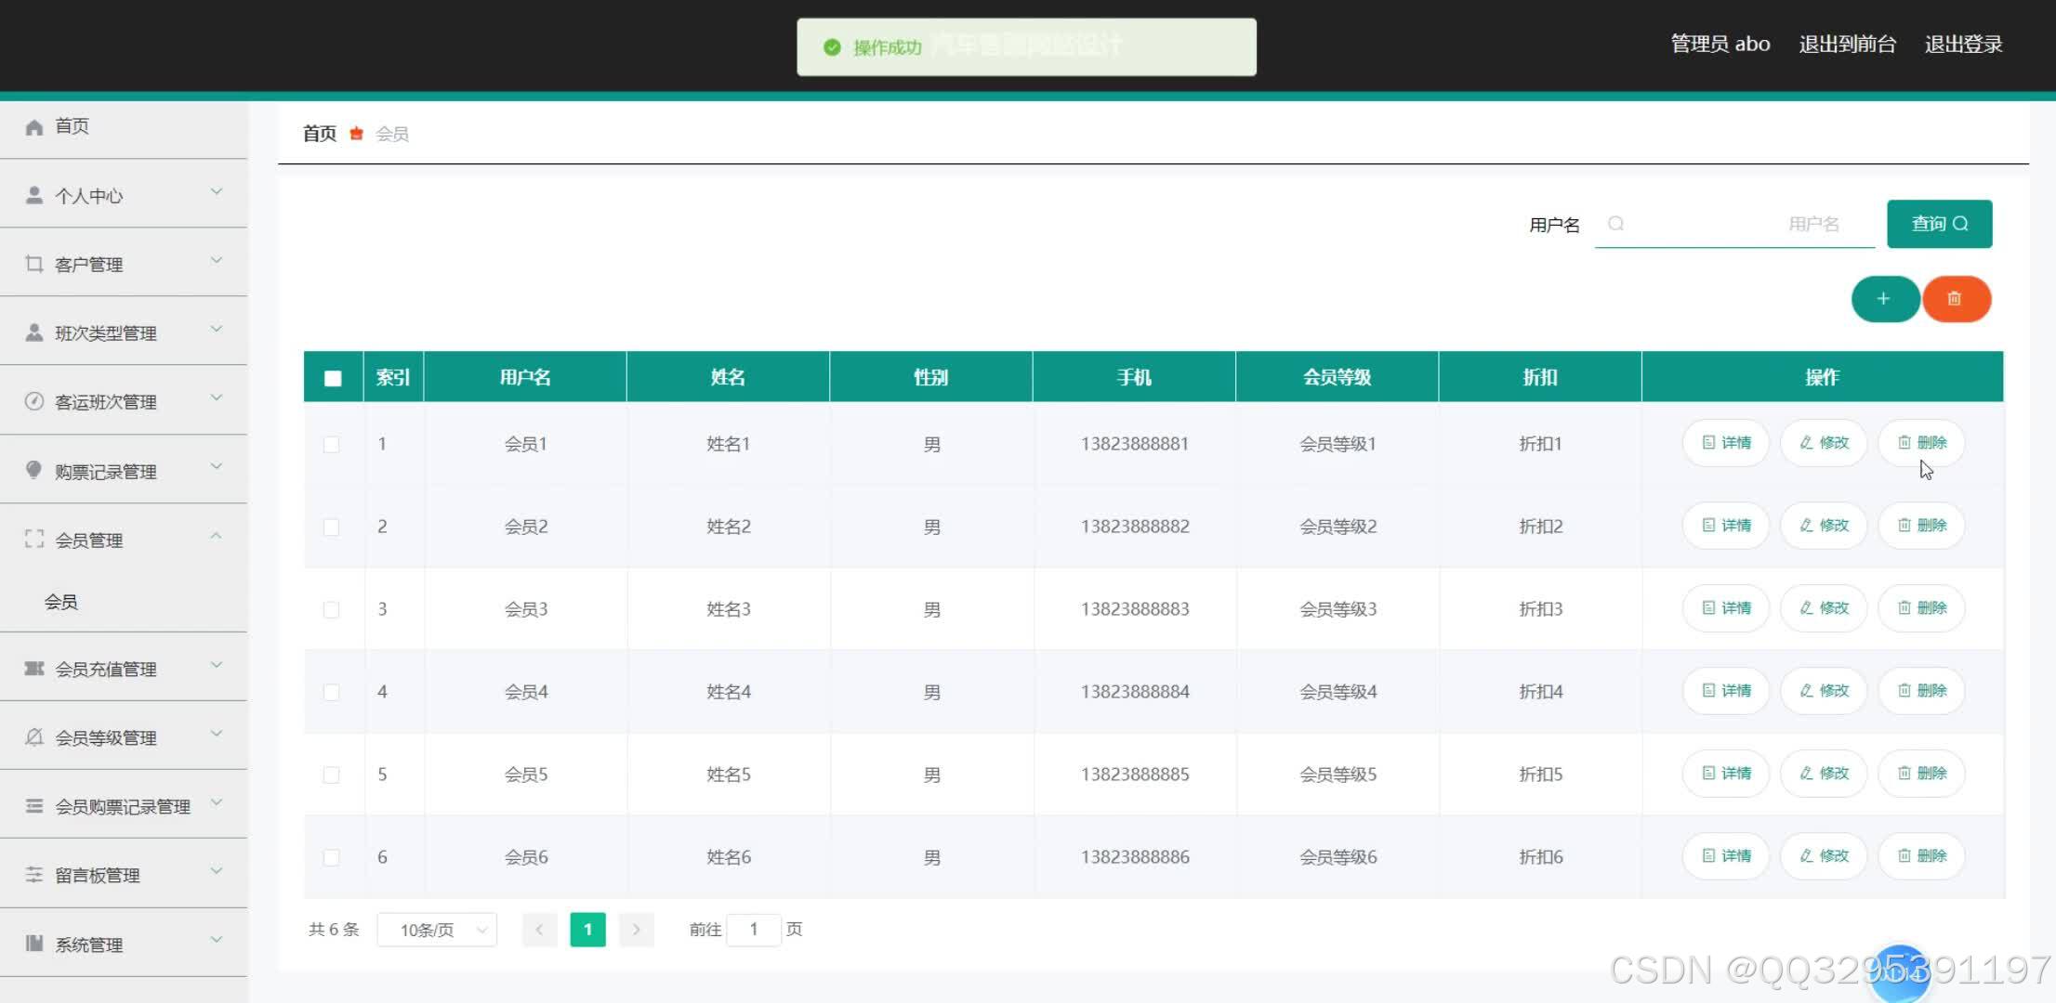Expand 购票记录管理 menu chevron
This screenshot has height=1003, width=2056.
[x=217, y=466]
